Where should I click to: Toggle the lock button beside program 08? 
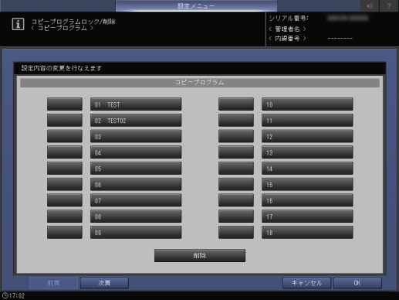point(65,216)
